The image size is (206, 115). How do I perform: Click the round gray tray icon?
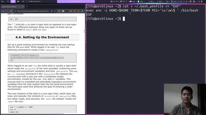[x=194, y=1]
